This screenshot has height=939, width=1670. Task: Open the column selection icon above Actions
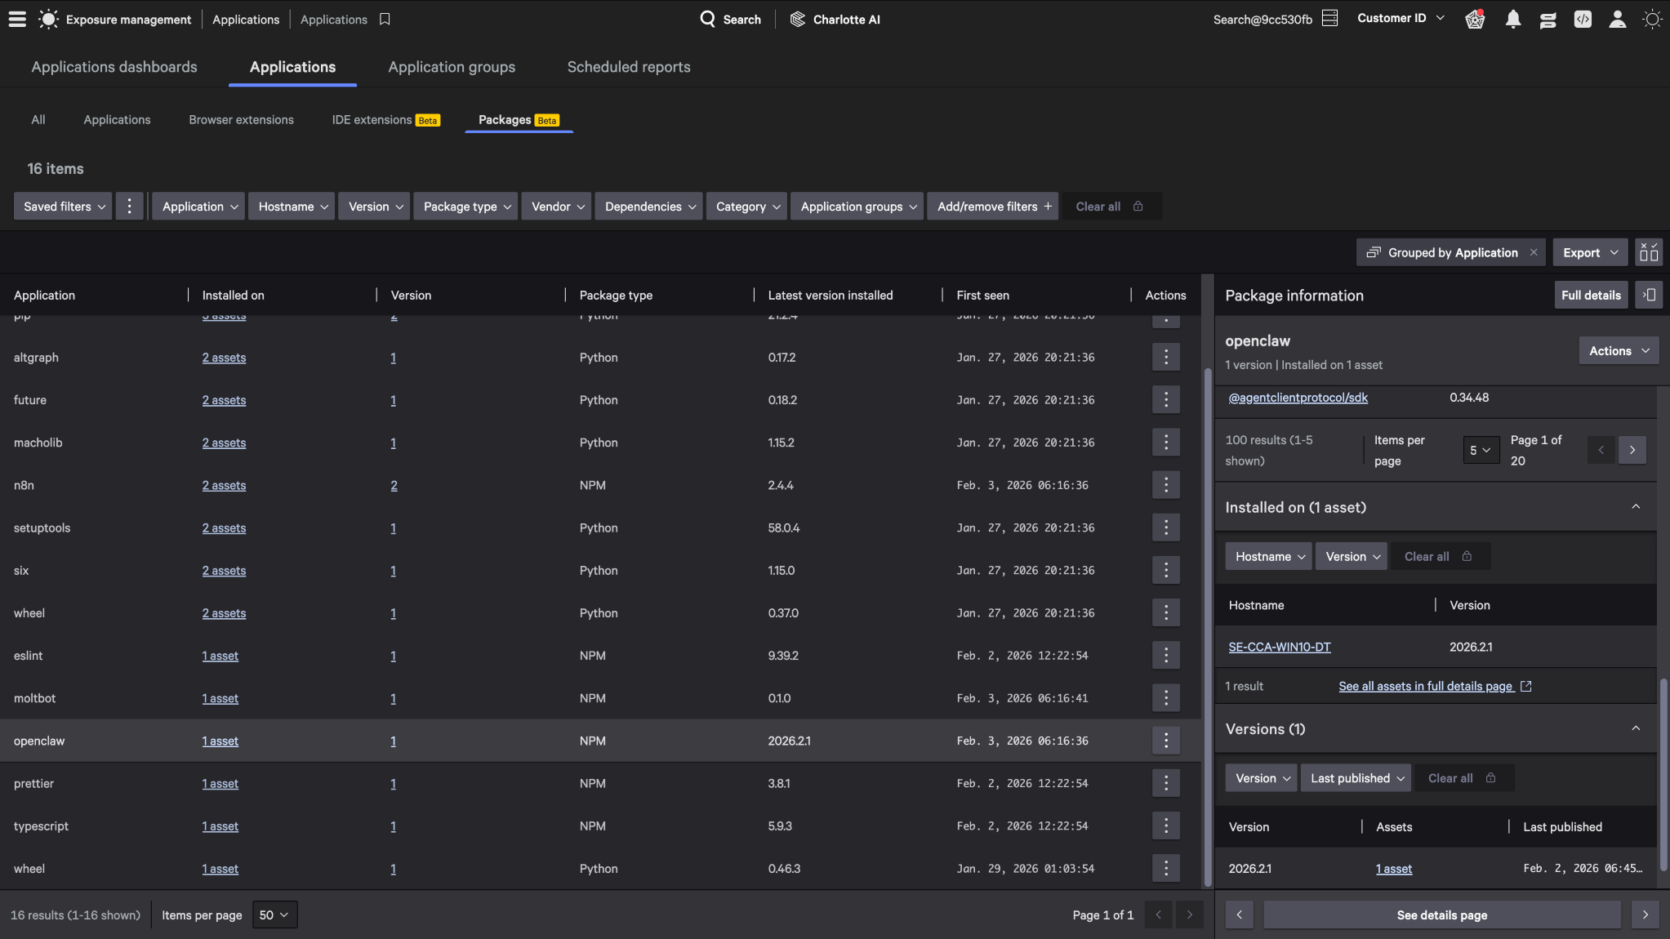(x=1648, y=251)
